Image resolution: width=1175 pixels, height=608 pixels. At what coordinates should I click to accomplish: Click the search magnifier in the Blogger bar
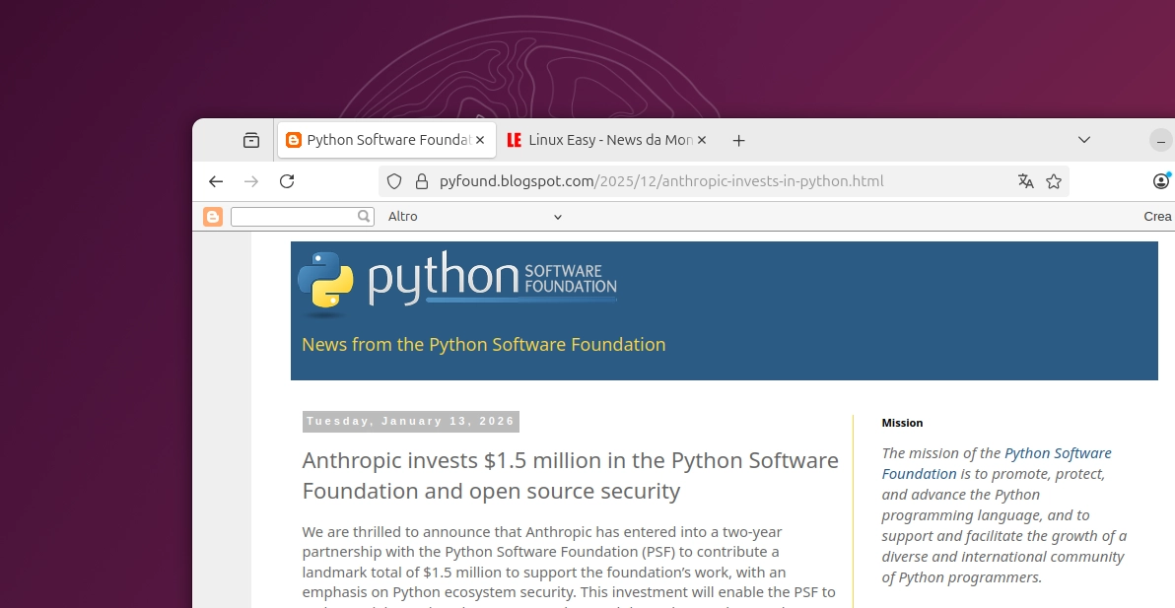(x=364, y=216)
